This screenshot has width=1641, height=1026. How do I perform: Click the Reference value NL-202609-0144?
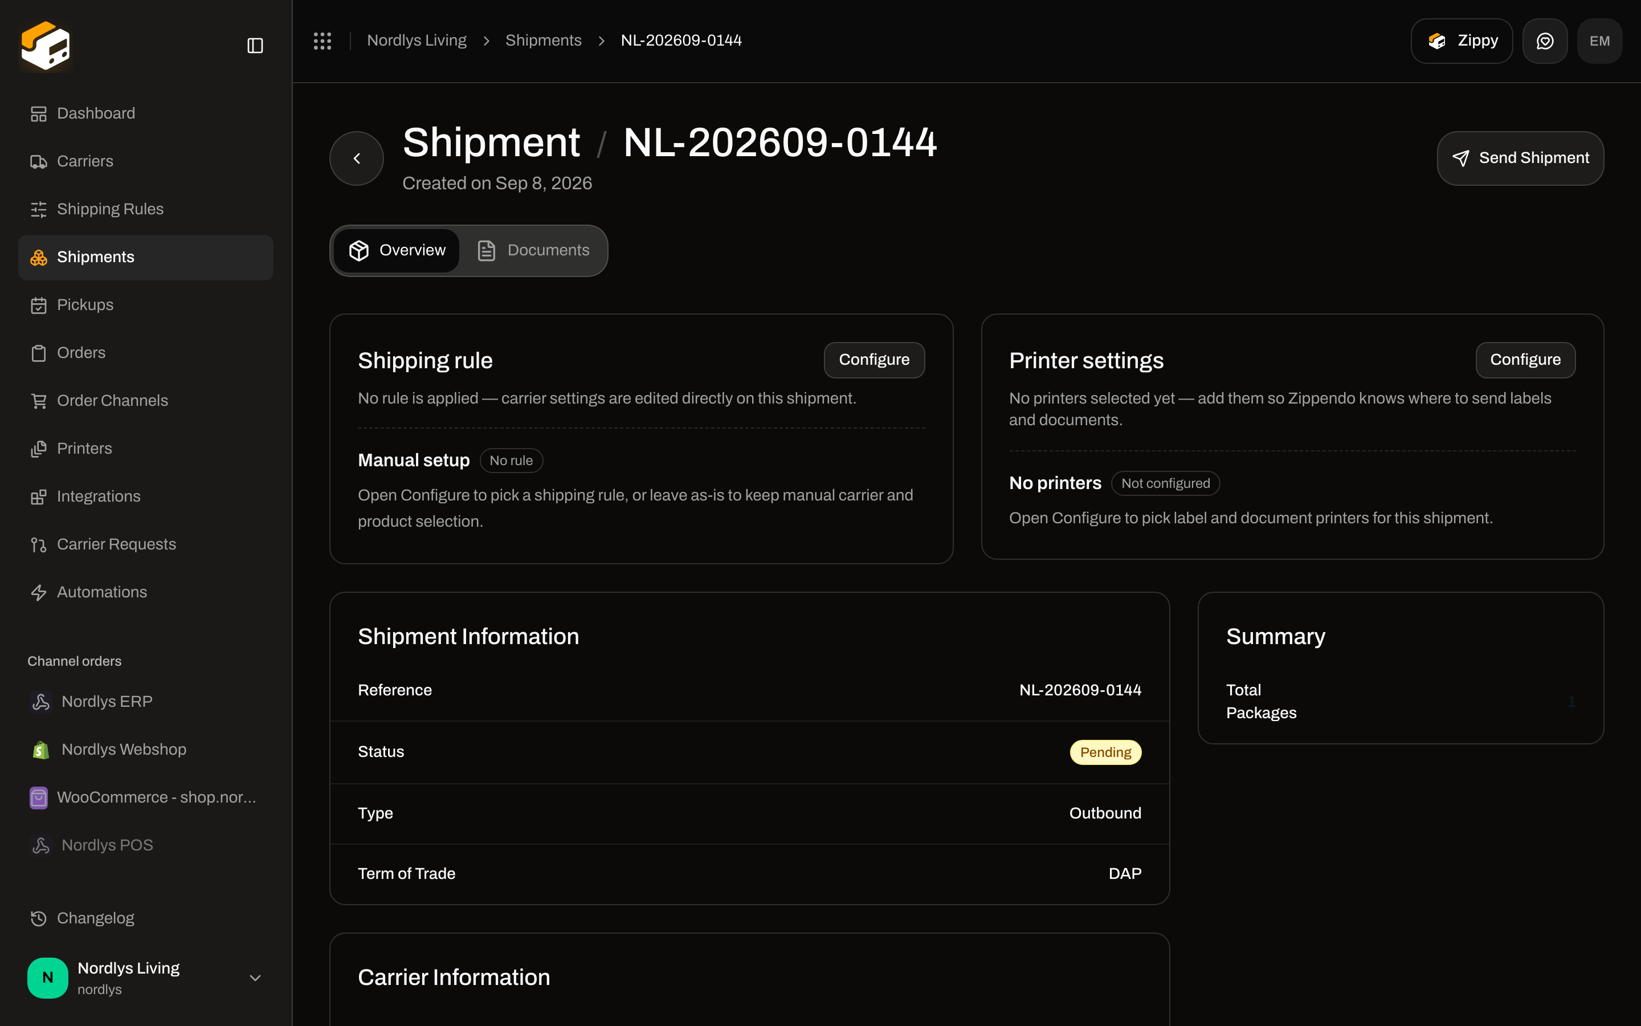pos(1080,690)
